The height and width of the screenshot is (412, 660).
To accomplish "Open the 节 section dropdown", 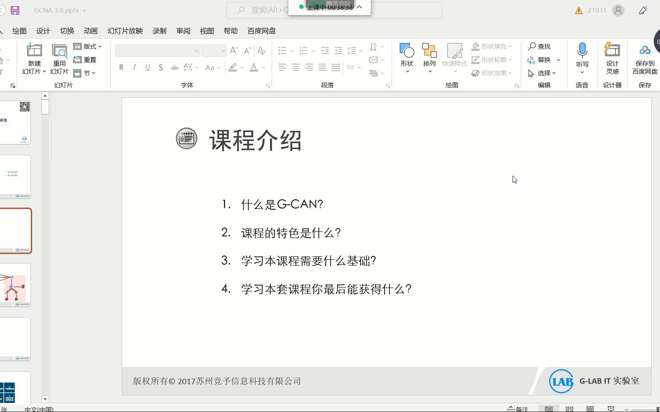I will (85, 73).
